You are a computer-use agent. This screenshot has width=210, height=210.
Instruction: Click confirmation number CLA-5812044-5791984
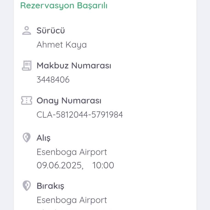pyautogui.click(x=80, y=115)
